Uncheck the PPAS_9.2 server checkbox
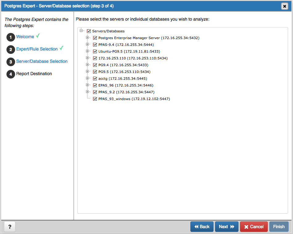Viewport: 293px width, 234px height. coord(95,92)
